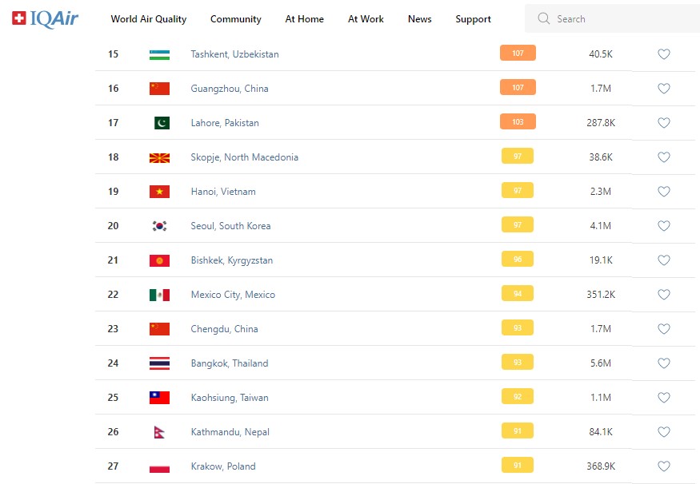This screenshot has width=700, height=484.
Task: Click the IQAir logo
Action: (45, 18)
